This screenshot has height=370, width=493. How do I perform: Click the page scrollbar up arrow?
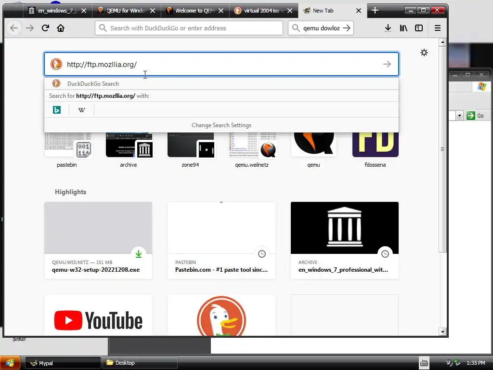point(443,42)
